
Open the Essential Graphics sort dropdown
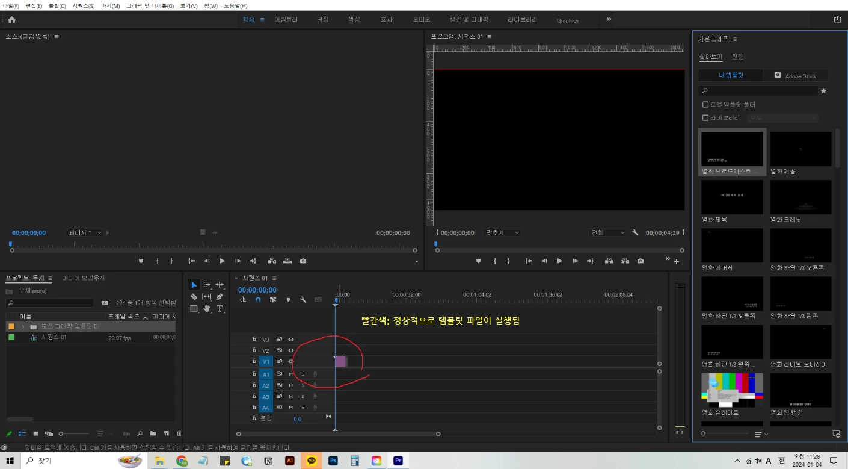pyautogui.click(x=761, y=434)
